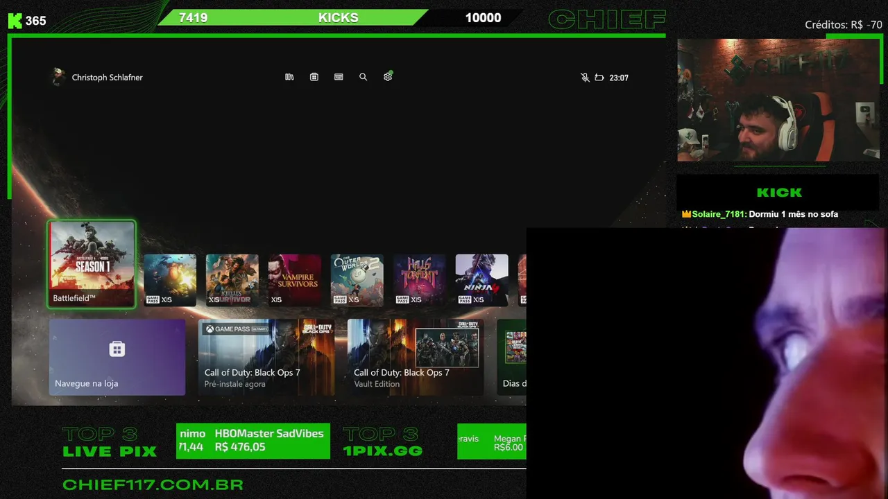The width and height of the screenshot is (888, 499).
Task: Click the HBOMaster R$ 476,05 donor entry
Action: (x=269, y=440)
